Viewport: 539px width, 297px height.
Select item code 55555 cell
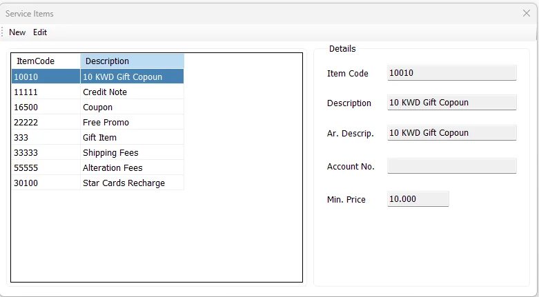(46, 167)
